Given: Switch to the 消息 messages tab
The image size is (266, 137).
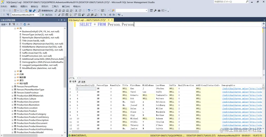Looking at the screenshot, I should tap(82, 82).
